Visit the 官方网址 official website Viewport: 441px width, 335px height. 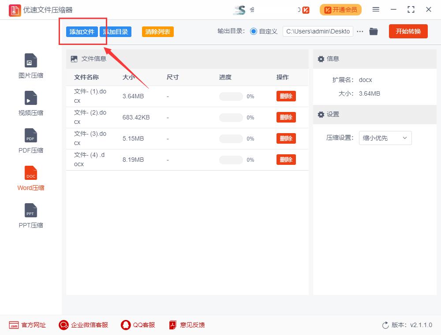tap(26, 325)
